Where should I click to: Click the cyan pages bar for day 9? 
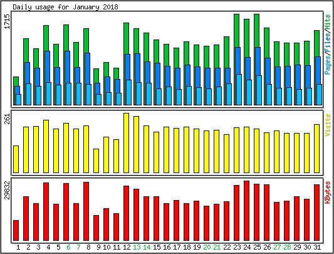tap(98, 100)
